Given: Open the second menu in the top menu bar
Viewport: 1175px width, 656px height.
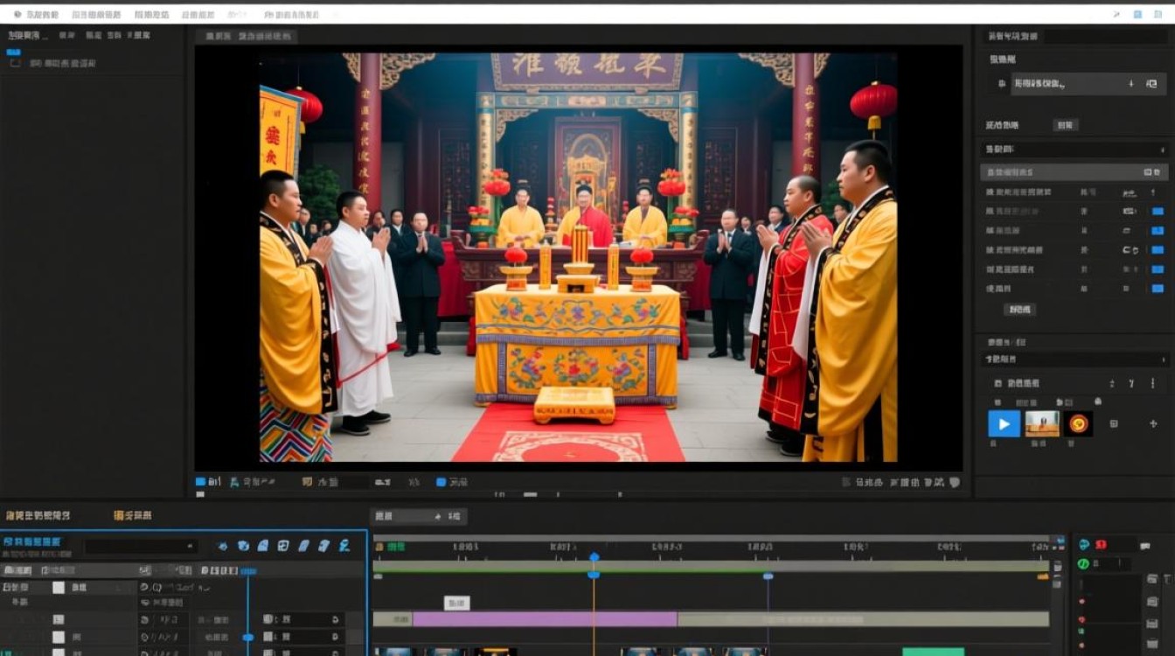Looking at the screenshot, I should (x=97, y=15).
